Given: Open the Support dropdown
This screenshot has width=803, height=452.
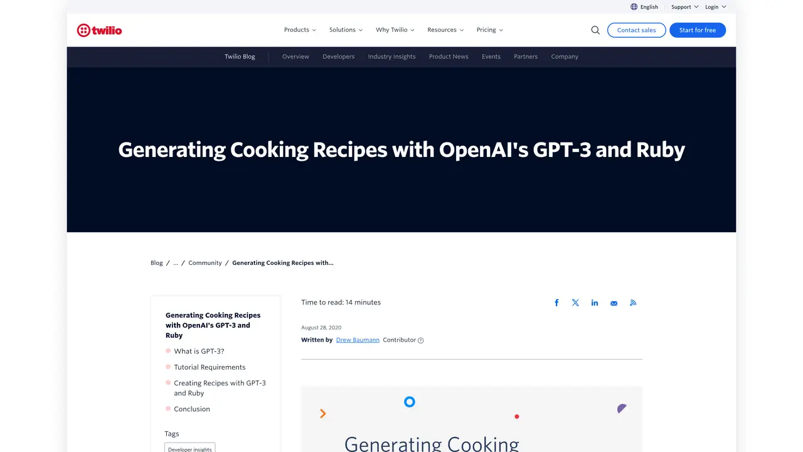Looking at the screenshot, I should 685,7.
